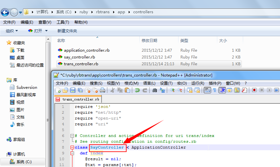Cut selection with the scissors icon
This screenshot has height=167, width=280.
112,90
